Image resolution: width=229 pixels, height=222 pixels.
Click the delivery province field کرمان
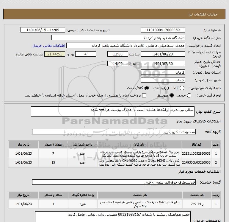[x=163, y=72]
